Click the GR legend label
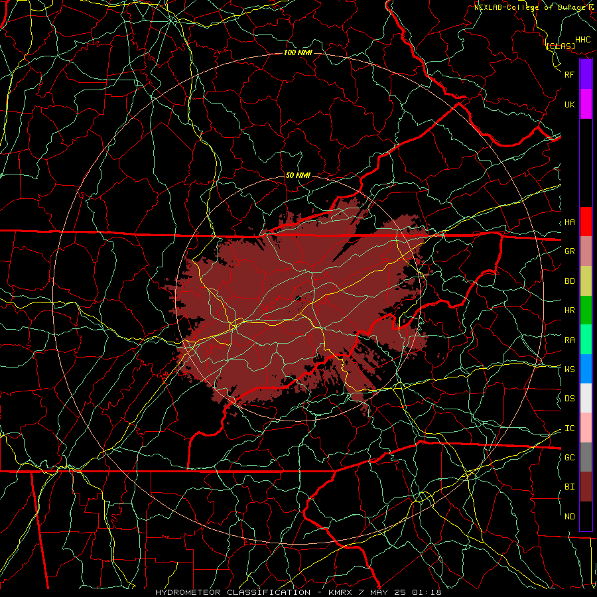Viewport: 597px width, 597px height. [x=569, y=251]
